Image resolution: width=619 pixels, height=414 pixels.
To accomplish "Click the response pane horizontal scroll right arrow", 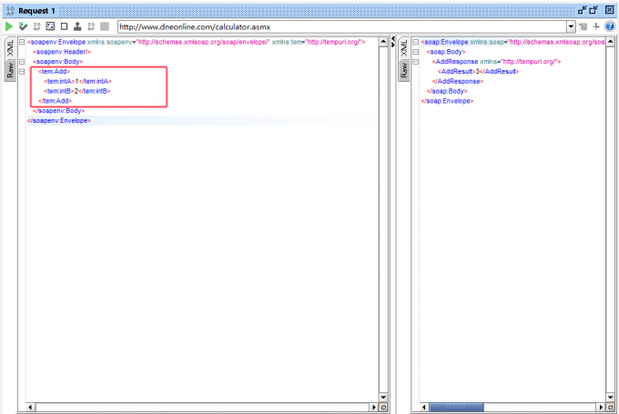I will click(601, 407).
